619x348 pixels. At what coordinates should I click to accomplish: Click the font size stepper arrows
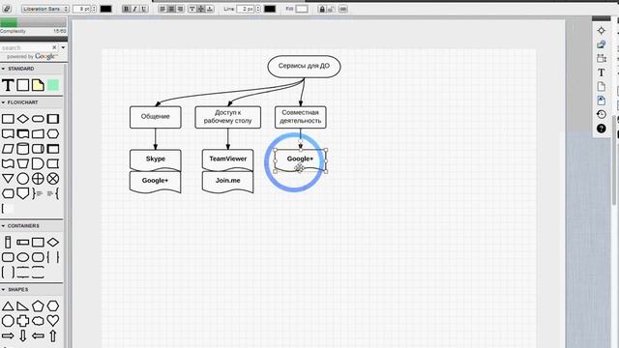coord(95,9)
